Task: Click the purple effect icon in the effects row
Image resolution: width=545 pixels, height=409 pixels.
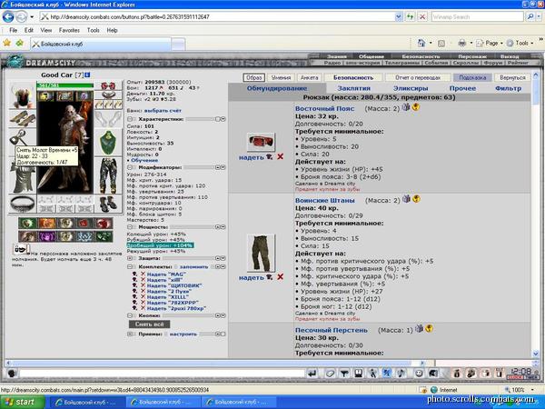Action: click(x=46, y=236)
